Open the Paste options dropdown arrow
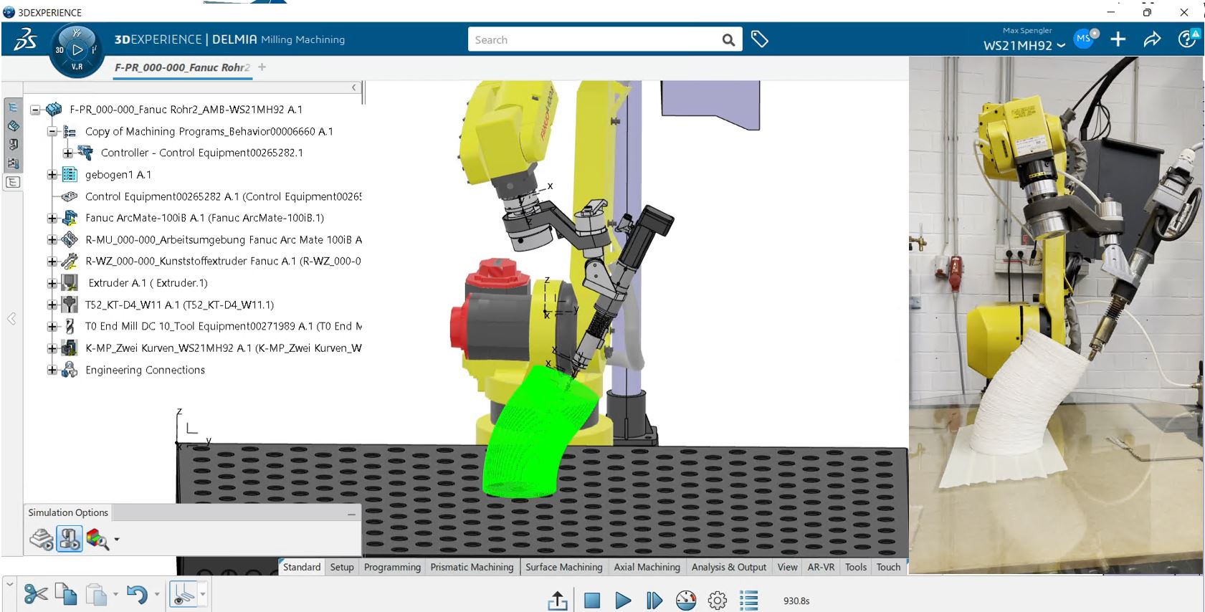The width and height of the screenshot is (1205, 612). [x=115, y=595]
